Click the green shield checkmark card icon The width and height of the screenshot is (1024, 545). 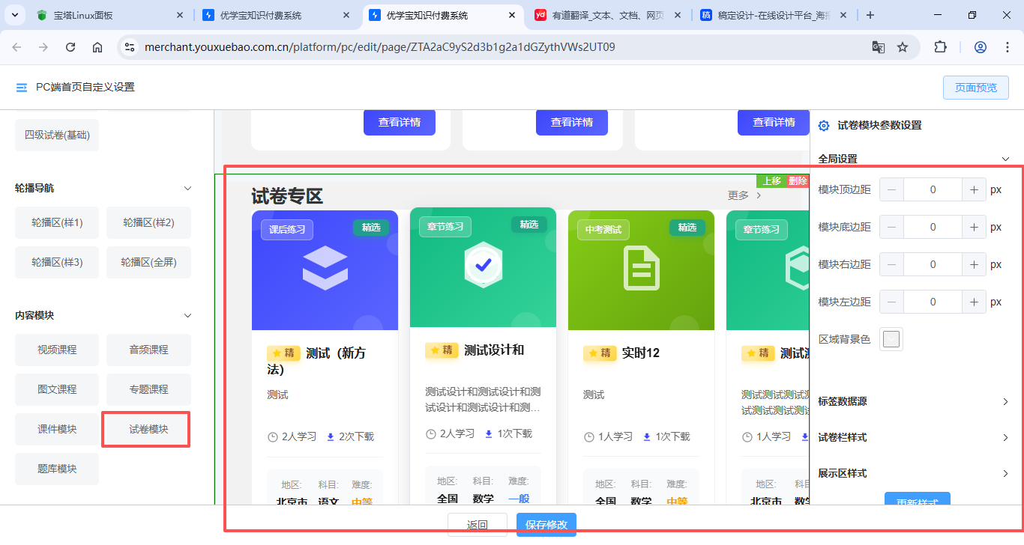click(x=483, y=264)
